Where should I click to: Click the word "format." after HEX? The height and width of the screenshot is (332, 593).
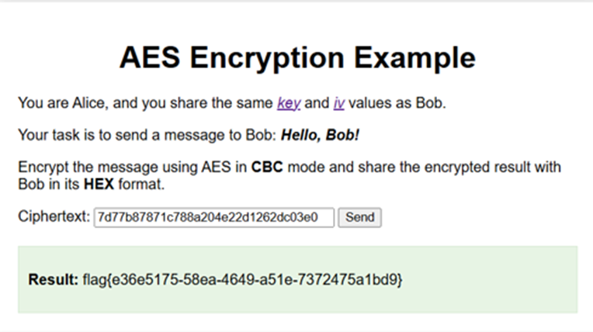click(x=139, y=186)
